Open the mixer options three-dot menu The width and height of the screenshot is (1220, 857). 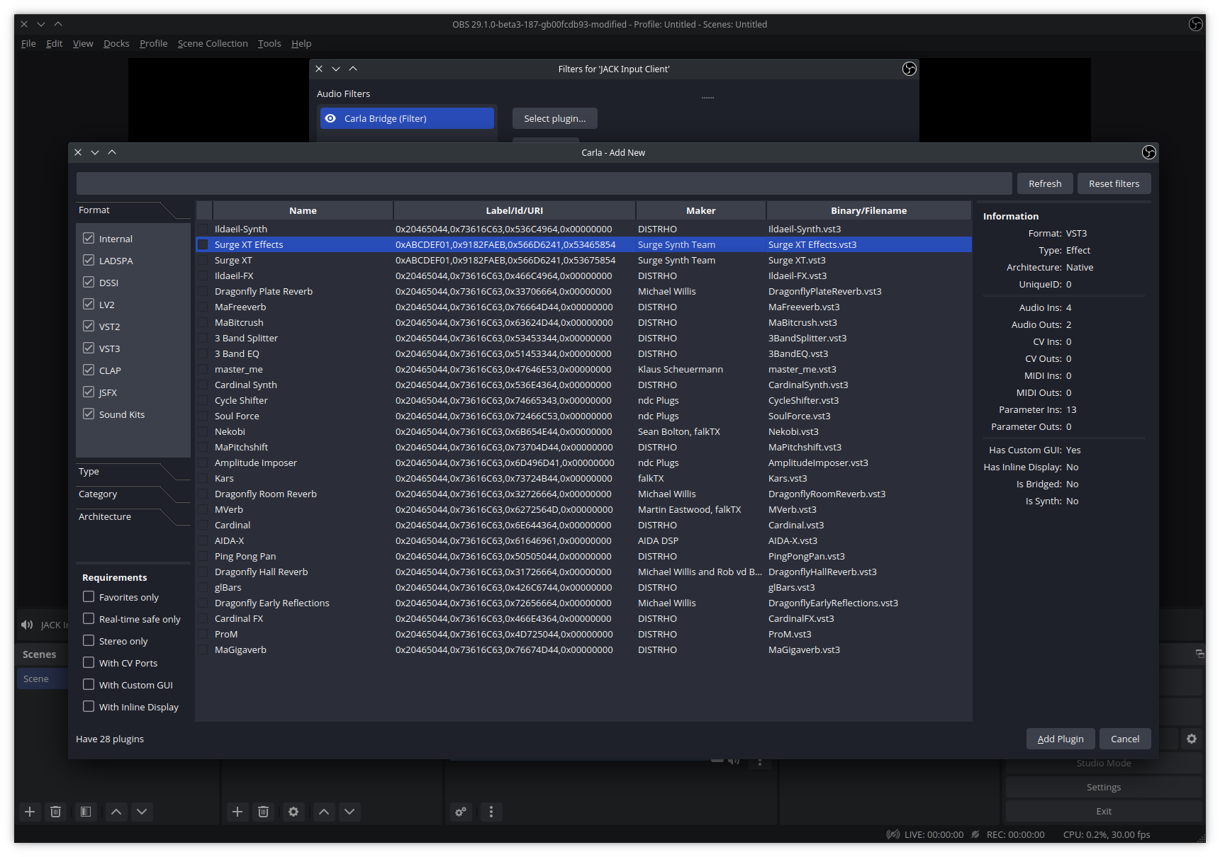(x=491, y=812)
